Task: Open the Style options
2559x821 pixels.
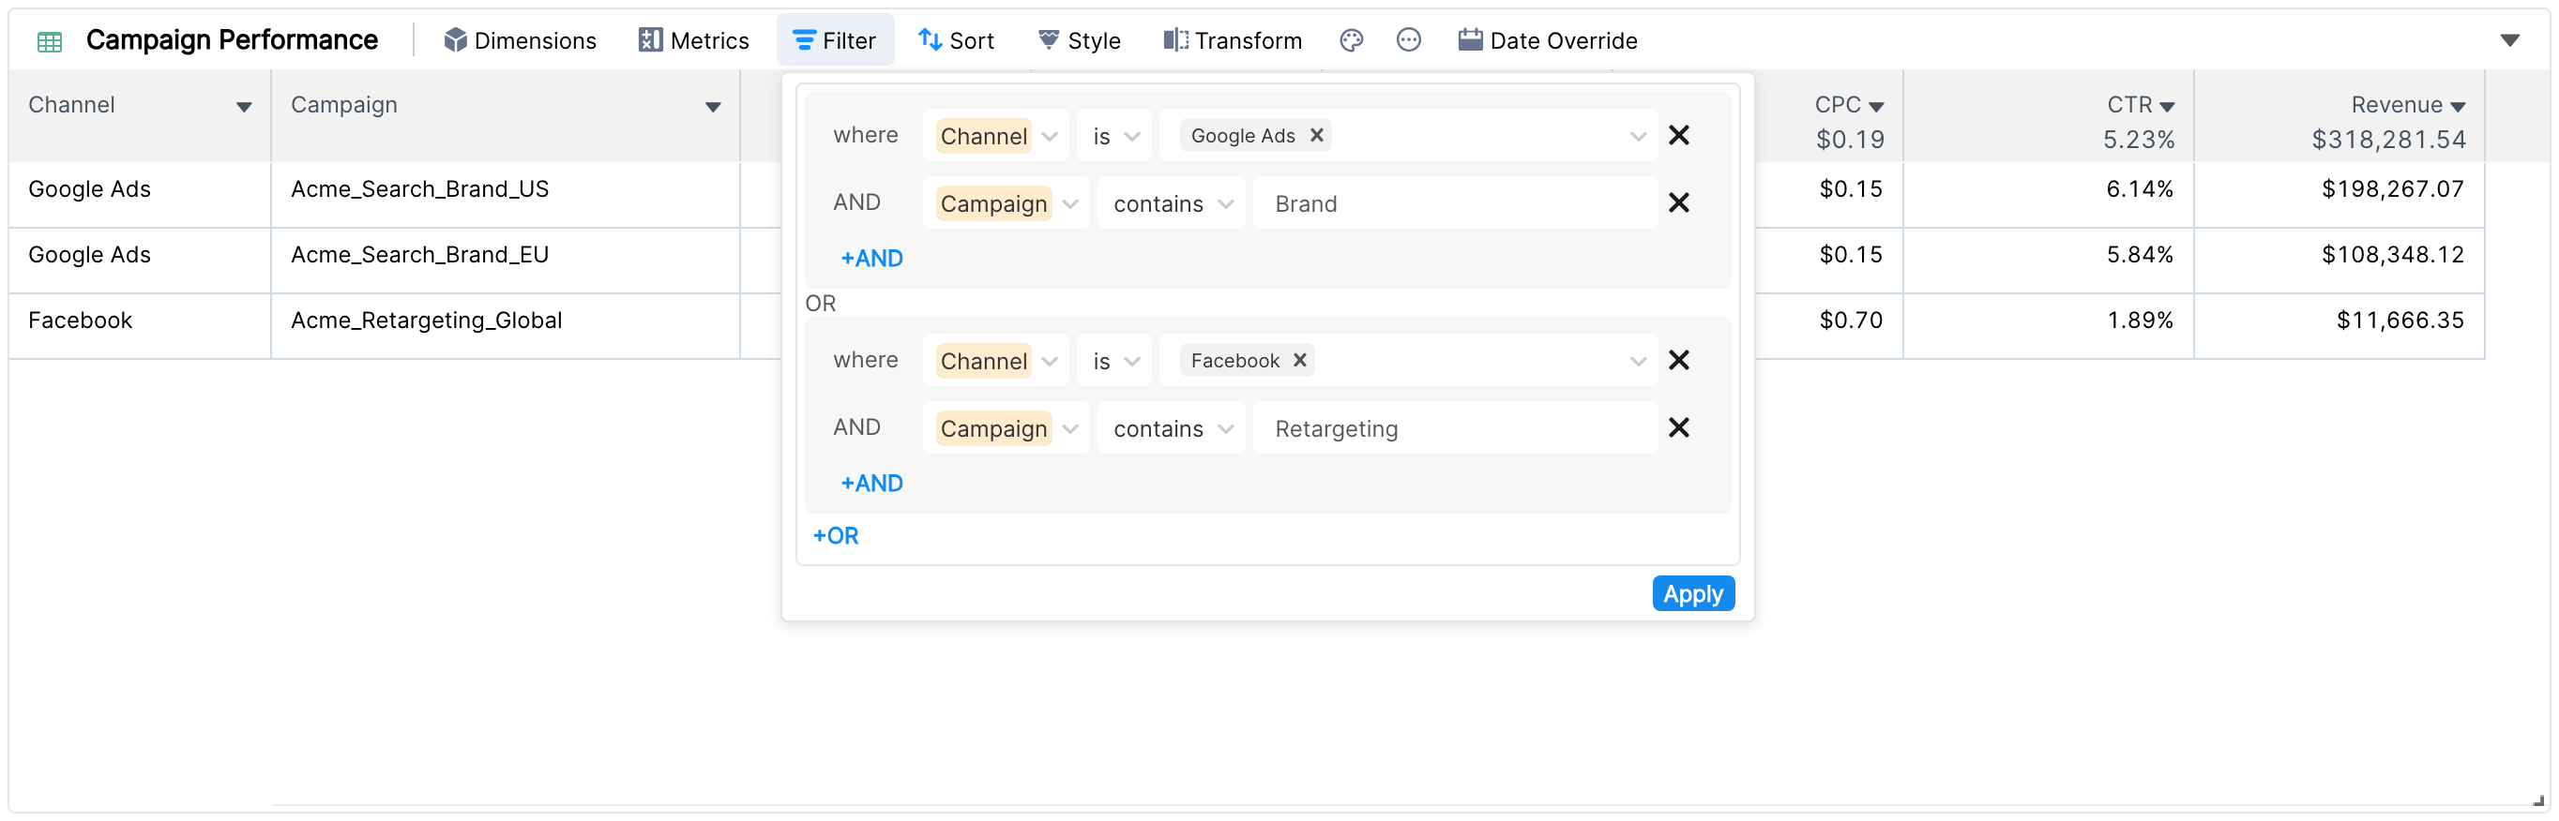Action: (x=1079, y=40)
